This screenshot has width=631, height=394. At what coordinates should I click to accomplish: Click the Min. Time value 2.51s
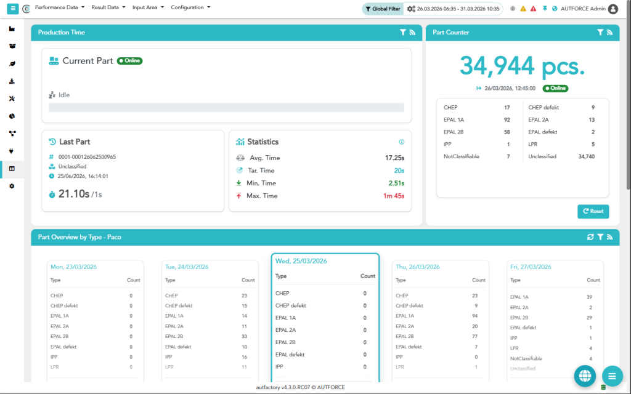[396, 183]
